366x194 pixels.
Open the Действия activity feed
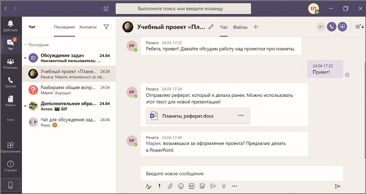pos(11,26)
